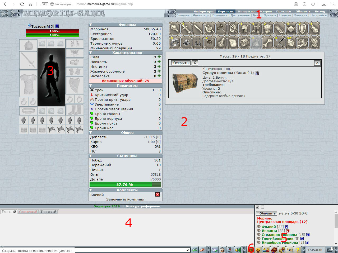Open the earrings inventory category
Screen dimensions: 338x253
pyautogui.click(x=198, y=42)
